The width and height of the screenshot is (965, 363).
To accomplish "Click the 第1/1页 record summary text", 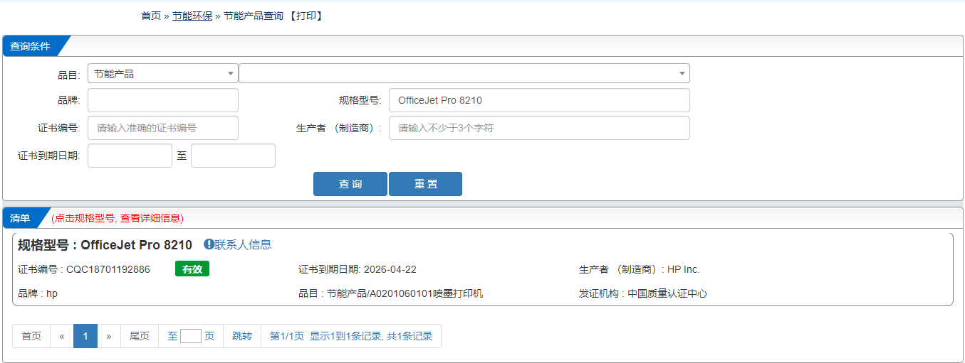I will coord(351,336).
